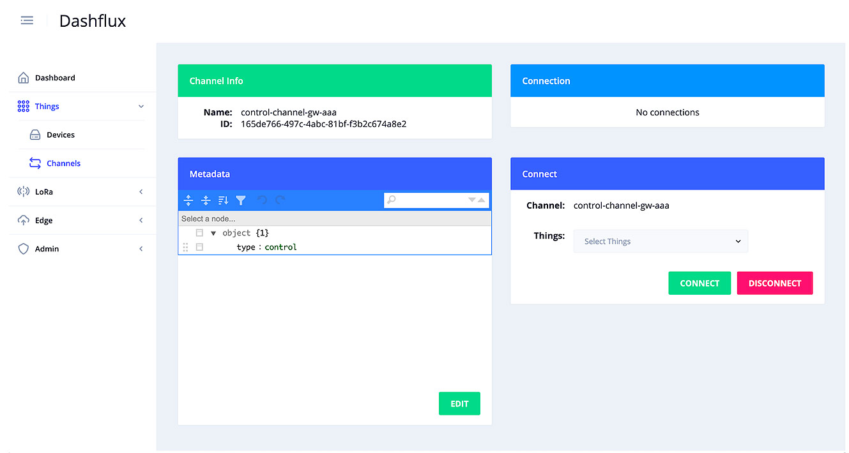Open the filter icon in Metadata toolbar

click(241, 200)
